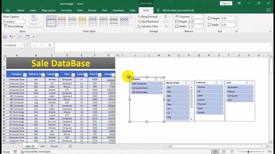Clear filter in Item slicer

point(252,83)
